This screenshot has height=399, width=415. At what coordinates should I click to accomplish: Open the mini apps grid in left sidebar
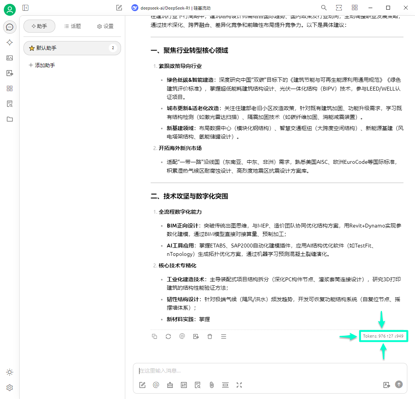10,88
